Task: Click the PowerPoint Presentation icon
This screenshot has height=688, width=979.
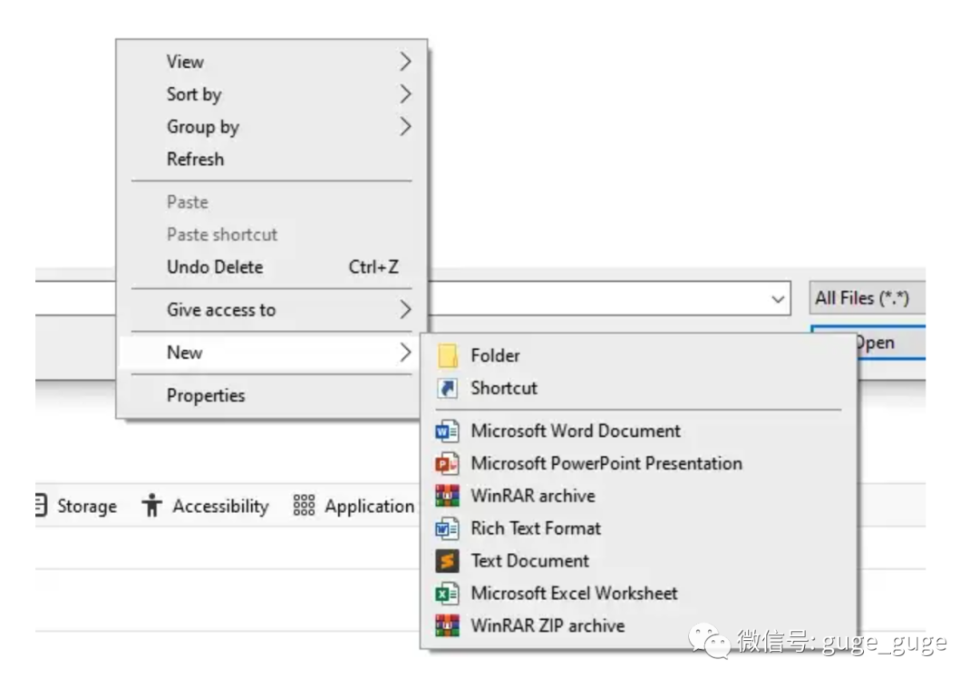Action: [x=447, y=464]
